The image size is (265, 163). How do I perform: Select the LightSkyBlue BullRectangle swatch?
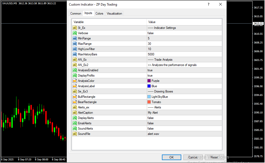click(149, 97)
